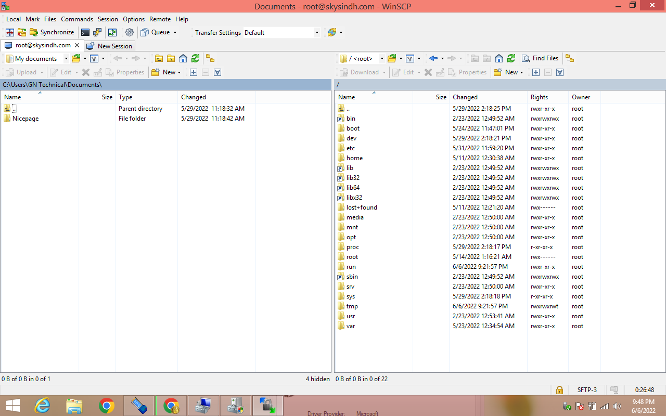666x416 pixels.
Task: Toggle the Synchronize Browsing icon
Action: point(112,32)
